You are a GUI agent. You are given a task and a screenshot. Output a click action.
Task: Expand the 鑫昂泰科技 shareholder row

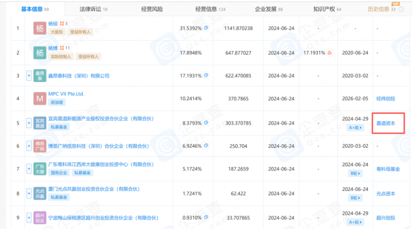[29, 76]
